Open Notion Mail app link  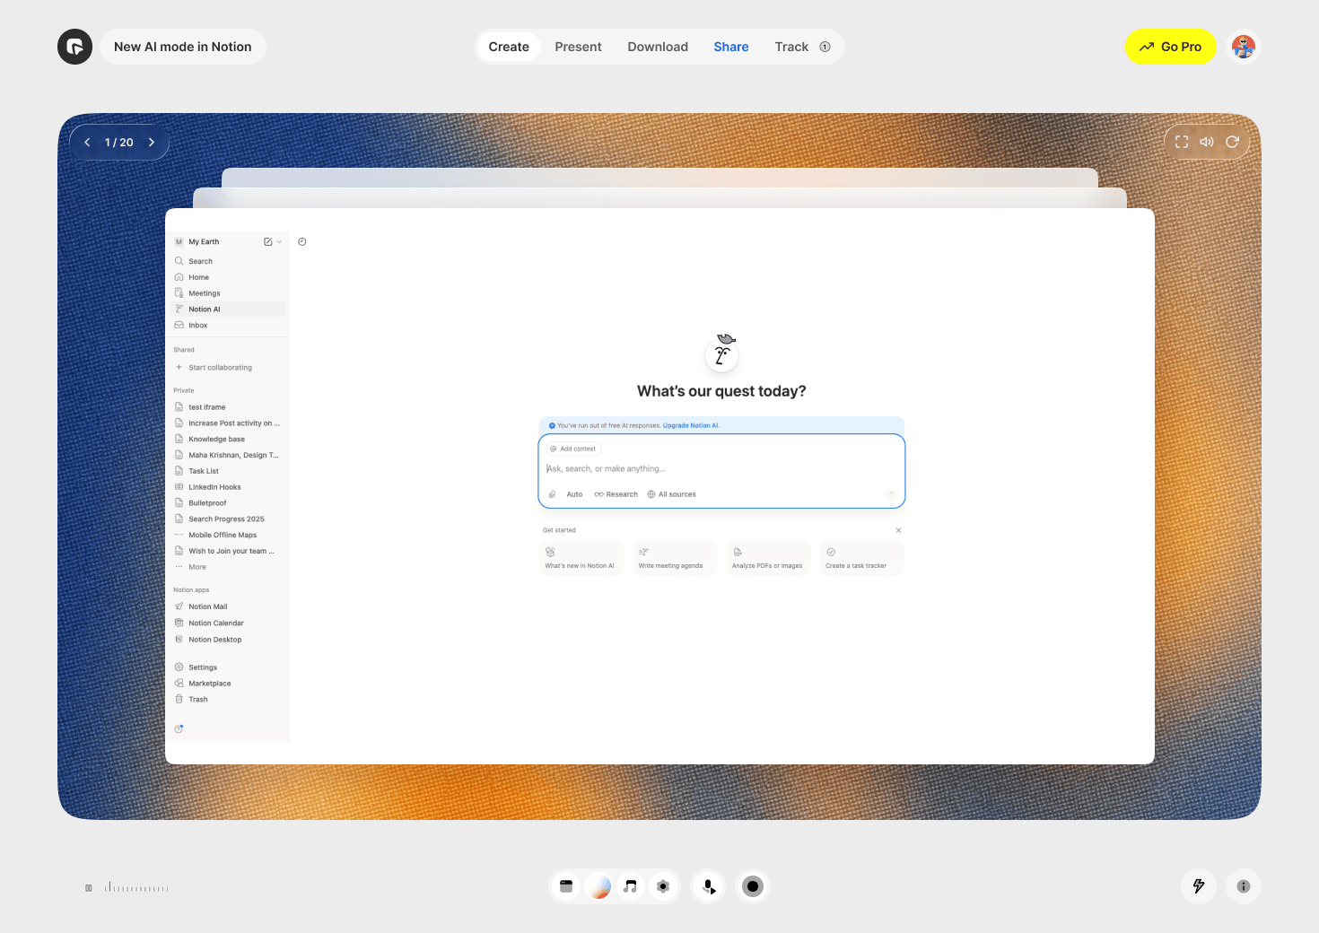tap(228, 607)
